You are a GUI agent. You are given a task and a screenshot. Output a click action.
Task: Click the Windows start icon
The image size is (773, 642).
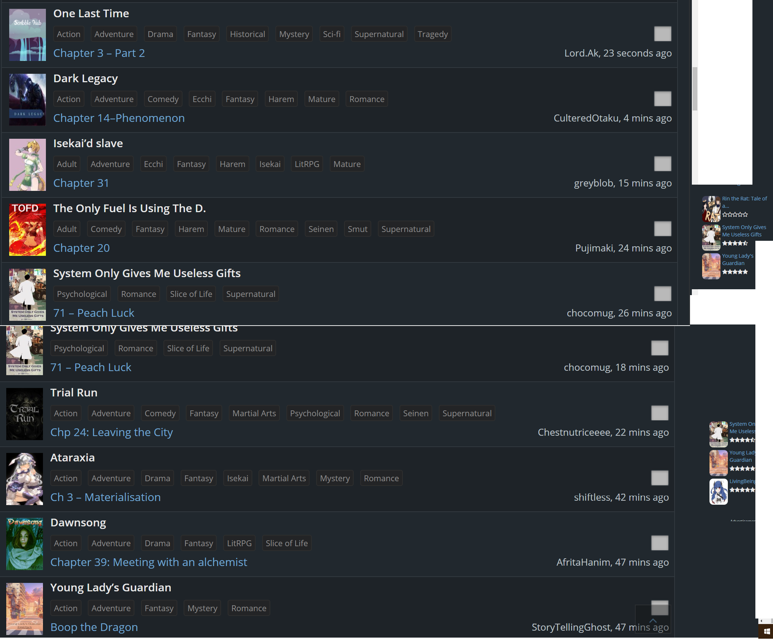(x=767, y=631)
